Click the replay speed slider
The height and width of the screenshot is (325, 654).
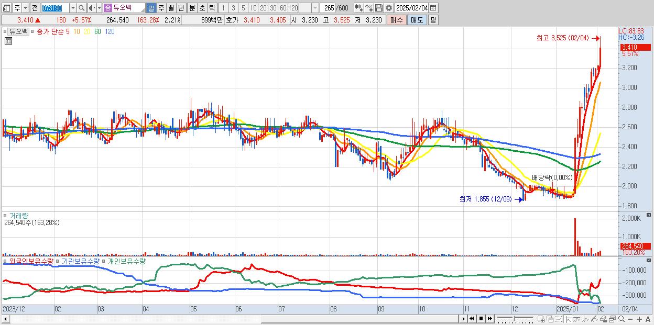(515, 318)
